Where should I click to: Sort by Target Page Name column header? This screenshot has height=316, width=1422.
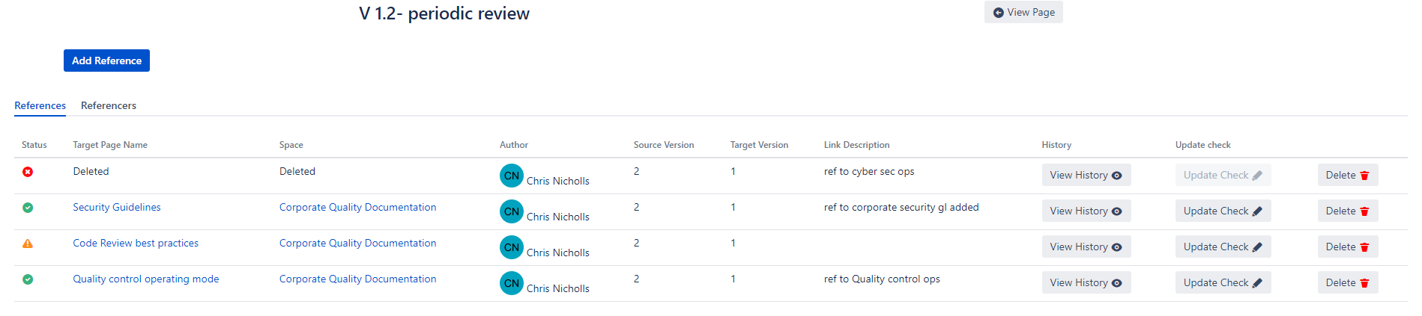point(110,145)
